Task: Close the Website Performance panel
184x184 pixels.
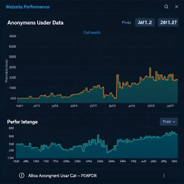Action: pos(176,6)
